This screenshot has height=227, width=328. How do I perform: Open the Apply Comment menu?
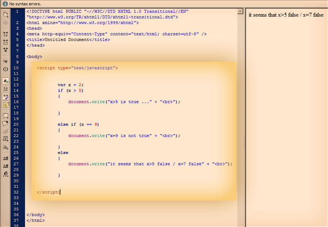[x=6, y=116]
